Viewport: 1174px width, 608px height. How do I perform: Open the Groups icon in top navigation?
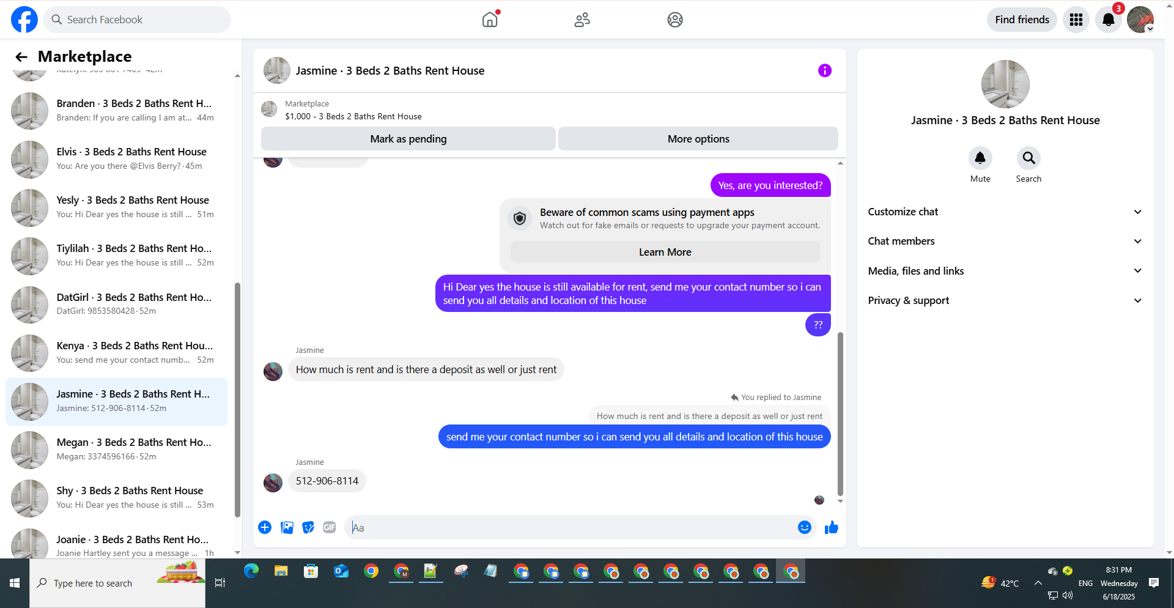coord(675,20)
